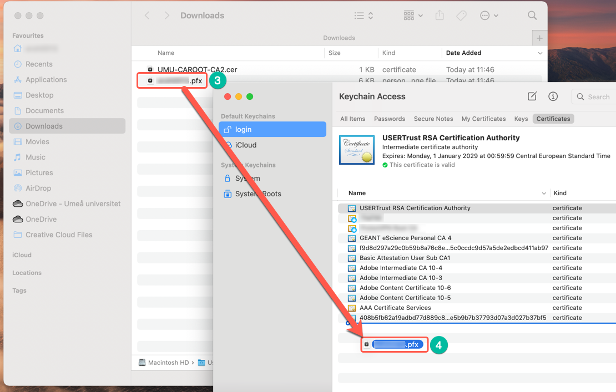Click the AAA Certificate Services certificate icon

pos(352,308)
